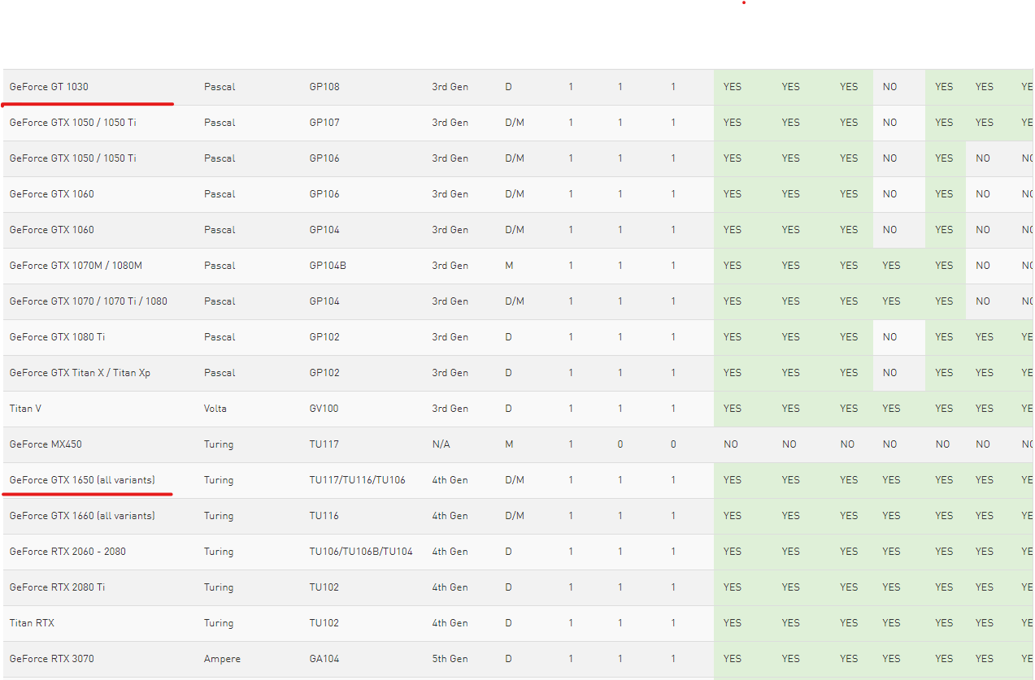Click the Volta architecture cell
The width and height of the screenshot is (1035, 680).
click(x=215, y=409)
